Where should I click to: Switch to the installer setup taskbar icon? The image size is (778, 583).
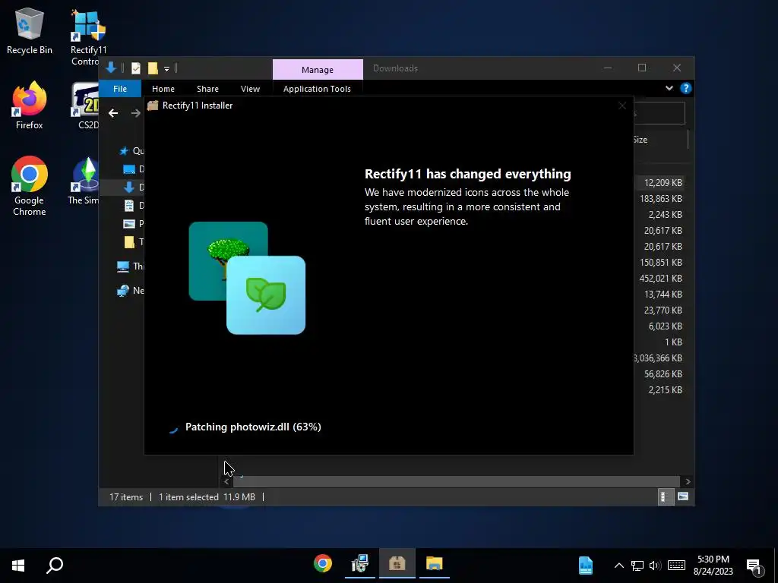point(359,564)
